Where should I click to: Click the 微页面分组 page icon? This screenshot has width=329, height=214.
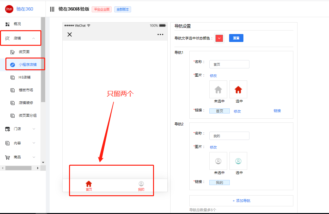click(13, 116)
